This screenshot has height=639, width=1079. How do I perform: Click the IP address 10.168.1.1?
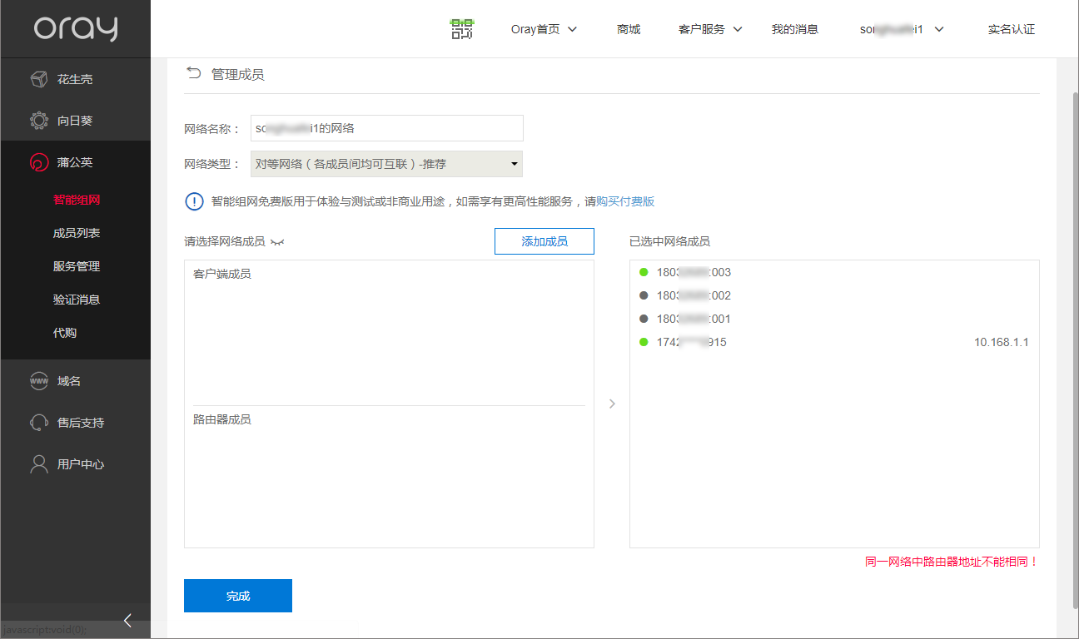[x=1002, y=342]
